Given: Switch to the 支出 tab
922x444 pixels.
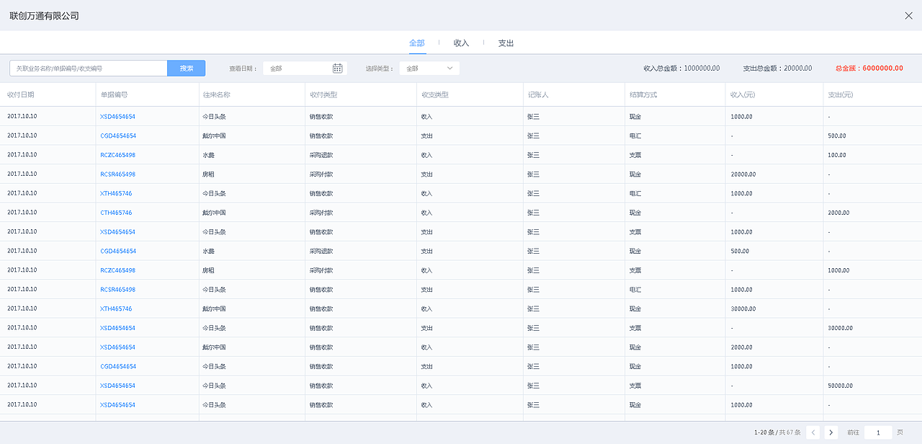Looking at the screenshot, I should pyautogui.click(x=506, y=43).
